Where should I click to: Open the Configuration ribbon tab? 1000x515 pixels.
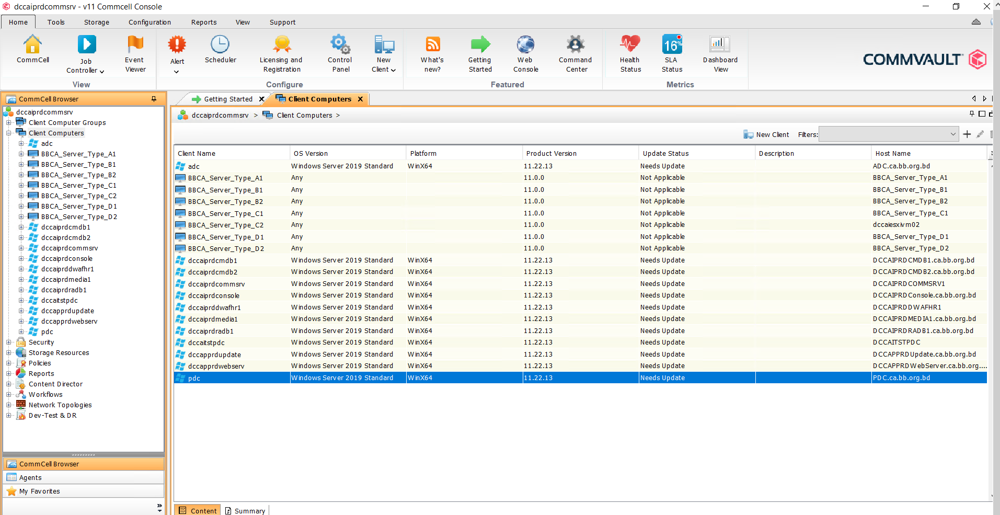150,22
